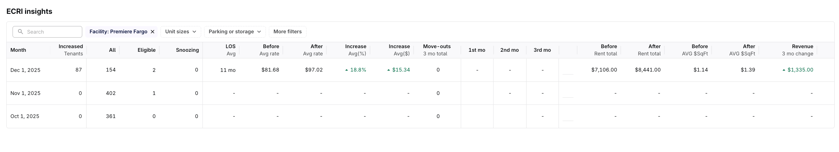Open the Unit sizes dropdown
The image size is (839, 152).
(x=180, y=32)
